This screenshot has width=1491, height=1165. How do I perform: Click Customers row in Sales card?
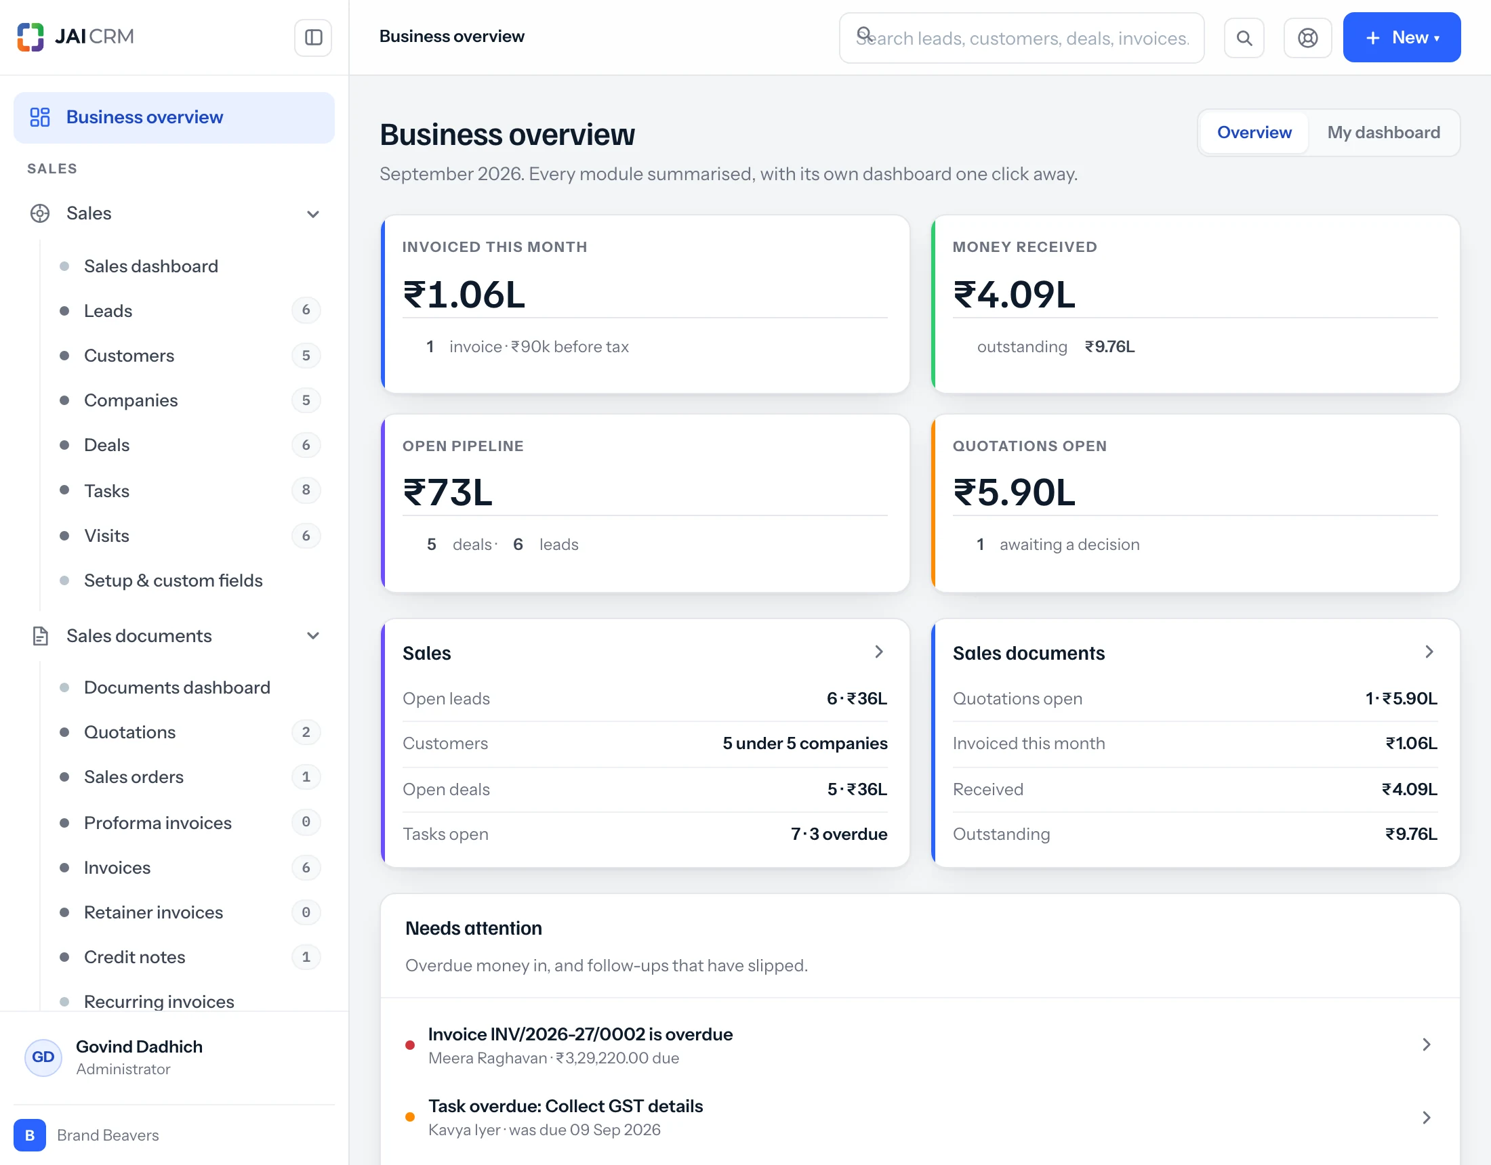[x=645, y=744]
